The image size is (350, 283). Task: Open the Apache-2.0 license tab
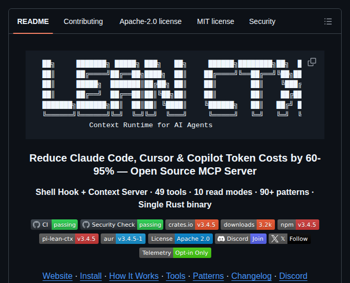click(150, 21)
